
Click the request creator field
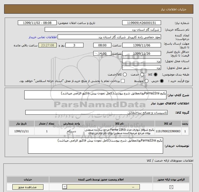click(x=109, y=37)
